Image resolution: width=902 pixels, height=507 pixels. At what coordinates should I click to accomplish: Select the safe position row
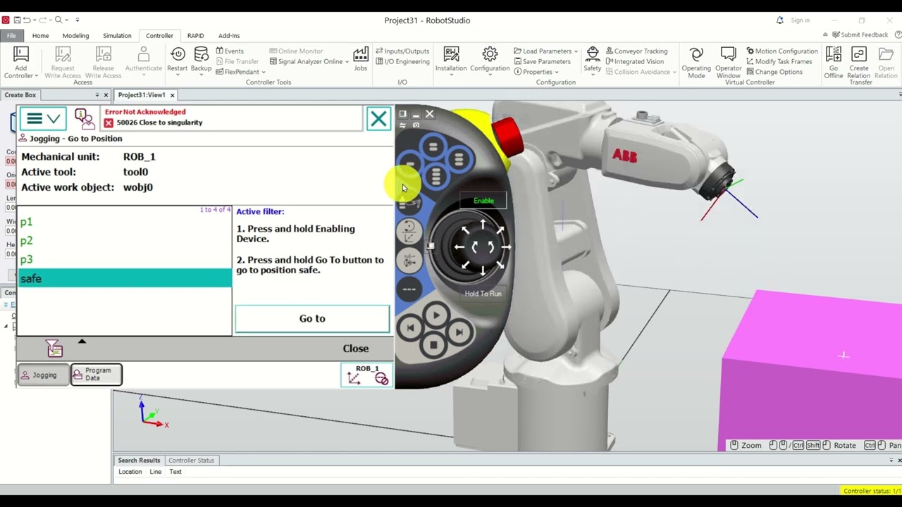(125, 279)
